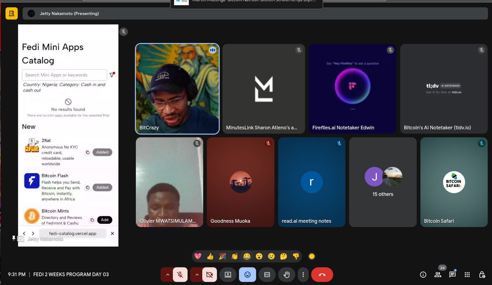
Task: Show the People panel
Action: click(438, 275)
